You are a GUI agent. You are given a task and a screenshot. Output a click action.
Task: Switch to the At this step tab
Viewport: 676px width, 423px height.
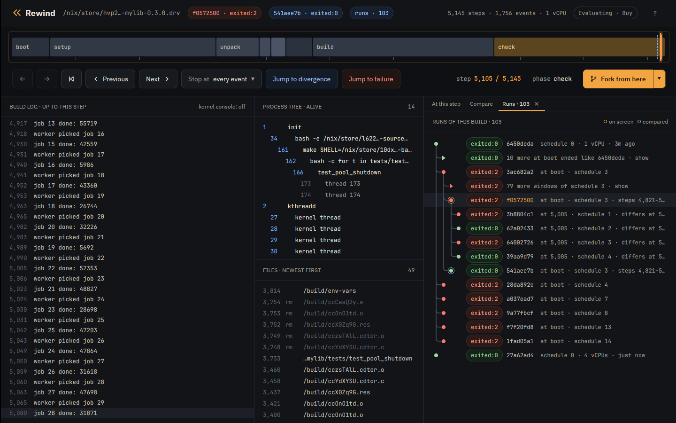[446, 104]
